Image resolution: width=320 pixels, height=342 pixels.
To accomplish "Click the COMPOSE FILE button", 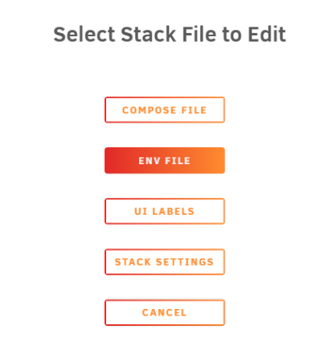I will pos(165,109).
